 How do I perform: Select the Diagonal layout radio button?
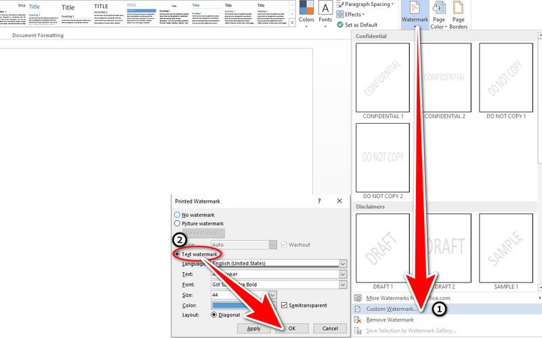point(214,315)
